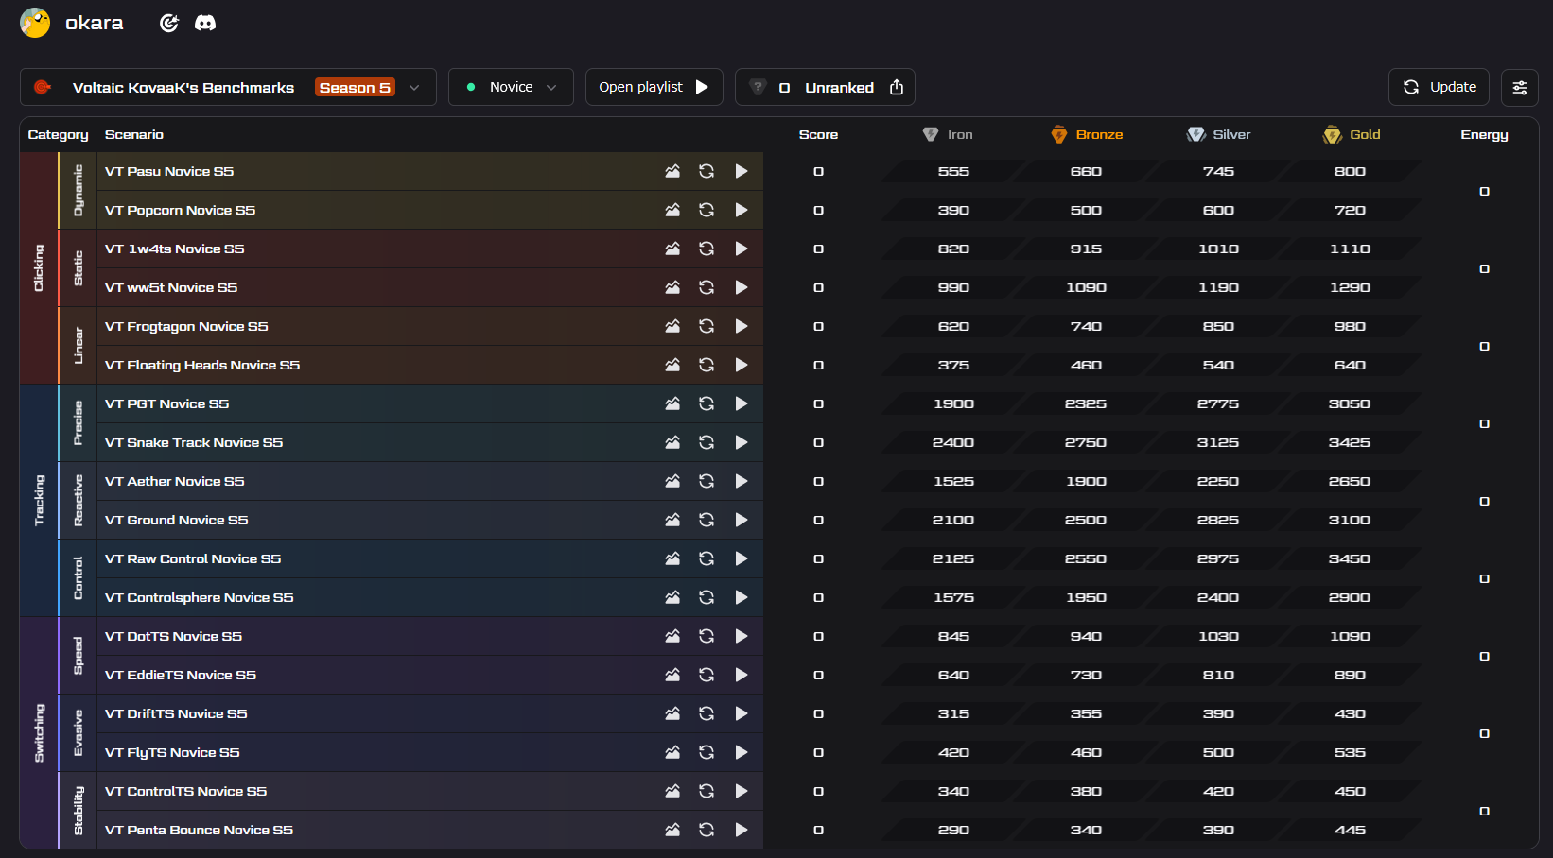Click the Scenario column header

point(134,134)
